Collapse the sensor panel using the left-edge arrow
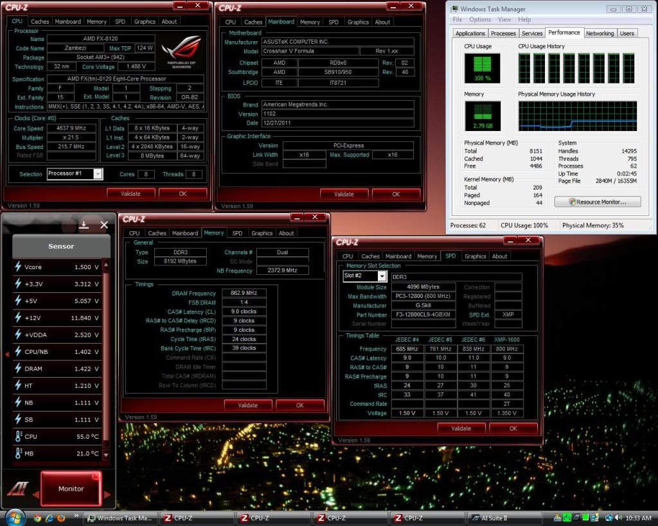The width and height of the screenshot is (658, 526). pos(7,353)
